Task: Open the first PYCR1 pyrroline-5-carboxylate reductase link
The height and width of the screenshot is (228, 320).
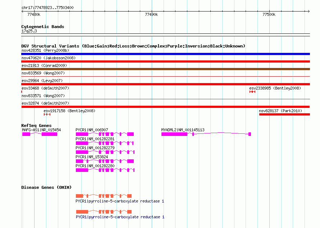Action: (120, 201)
